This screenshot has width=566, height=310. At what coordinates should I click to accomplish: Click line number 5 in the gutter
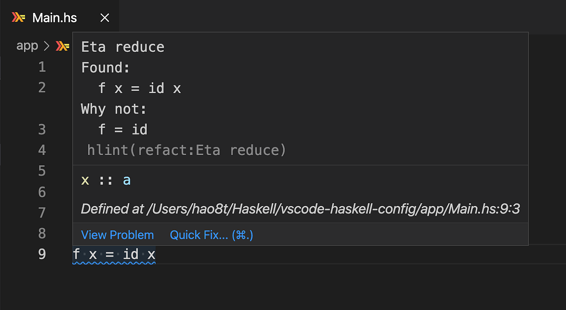[x=42, y=171]
